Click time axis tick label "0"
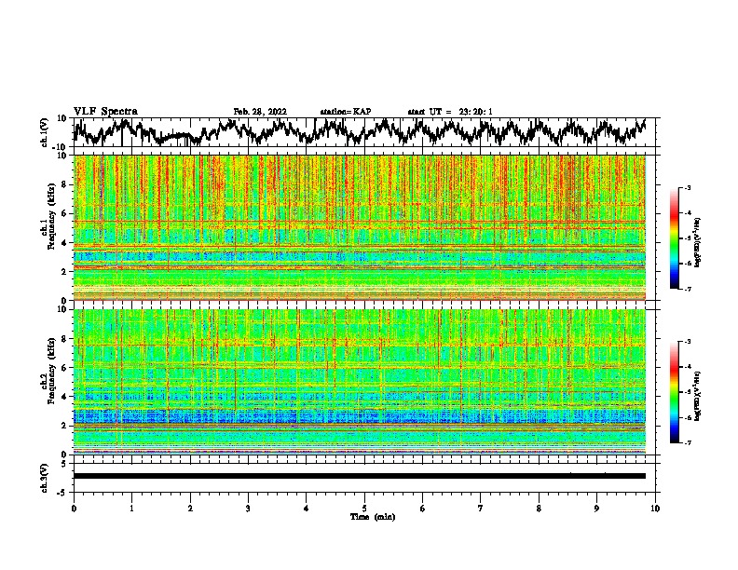The width and height of the screenshot is (738, 570). click(x=74, y=509)
